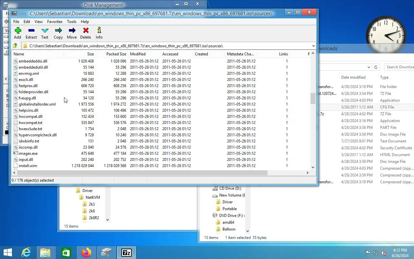The height and width of the screenshot is (259, 414).
Task: Sort by the Links column header
Action: [x=274, y=54]
